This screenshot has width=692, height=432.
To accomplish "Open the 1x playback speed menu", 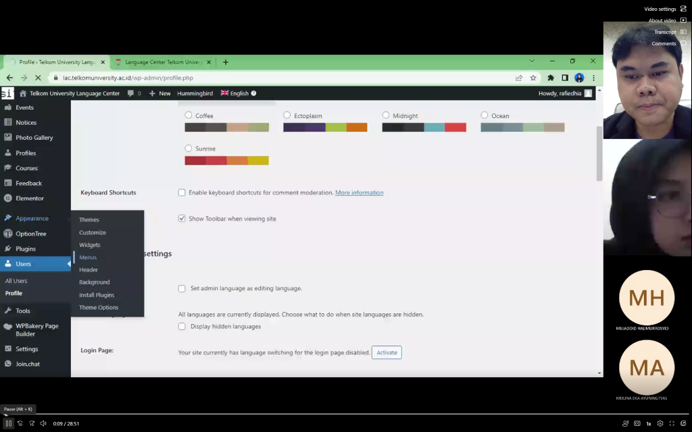I will (649, 423).
